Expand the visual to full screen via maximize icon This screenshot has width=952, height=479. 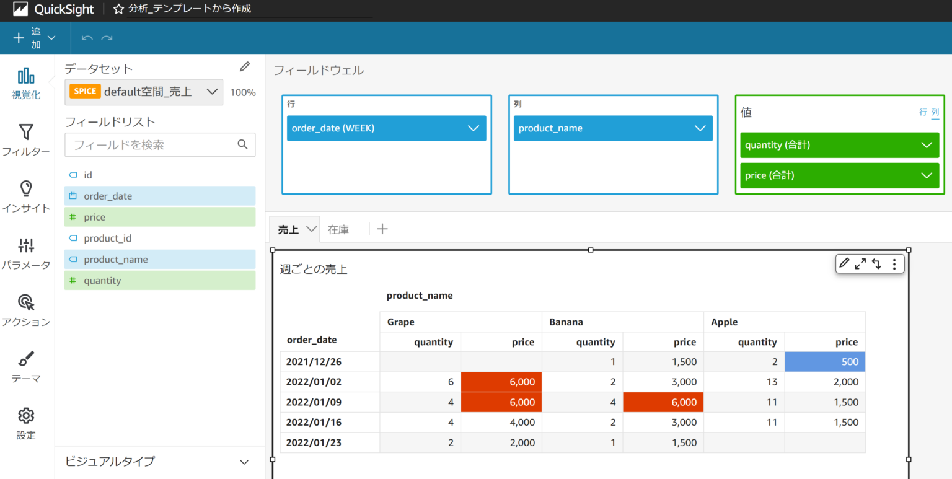[860, 263]
